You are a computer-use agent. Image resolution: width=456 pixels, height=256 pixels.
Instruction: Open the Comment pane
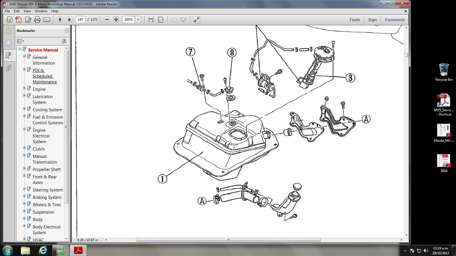coord(395,20)
